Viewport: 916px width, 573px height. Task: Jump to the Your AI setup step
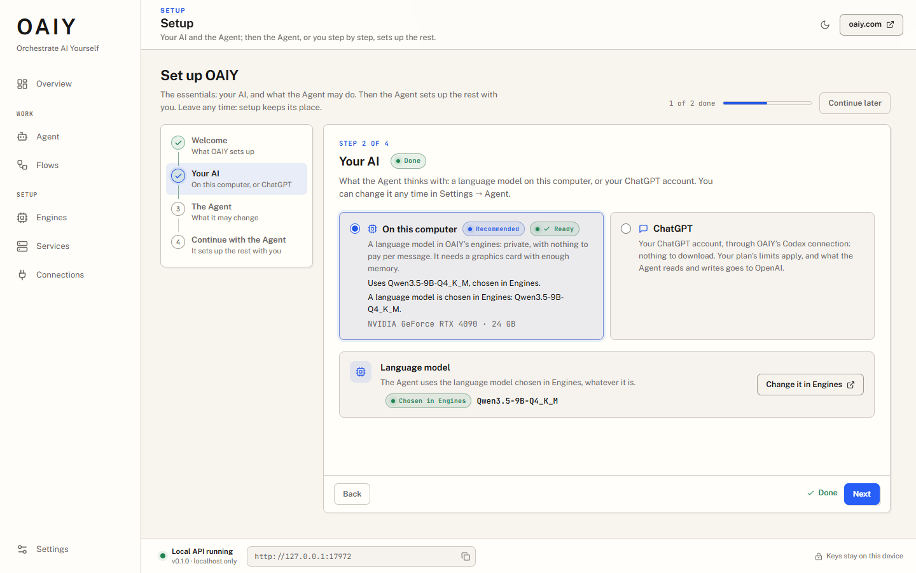[237, 179]
